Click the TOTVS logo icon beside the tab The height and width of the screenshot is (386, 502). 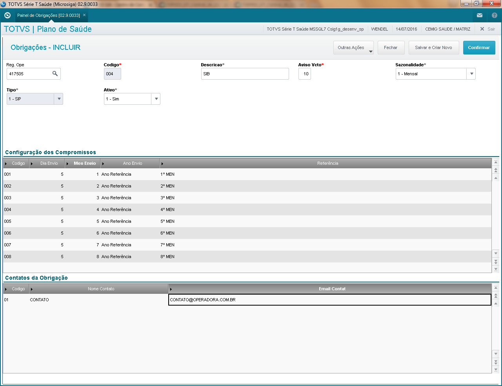pos(7,15)
